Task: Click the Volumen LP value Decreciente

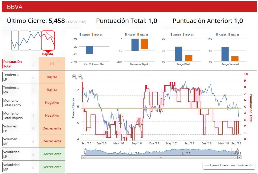Action: 52,128
